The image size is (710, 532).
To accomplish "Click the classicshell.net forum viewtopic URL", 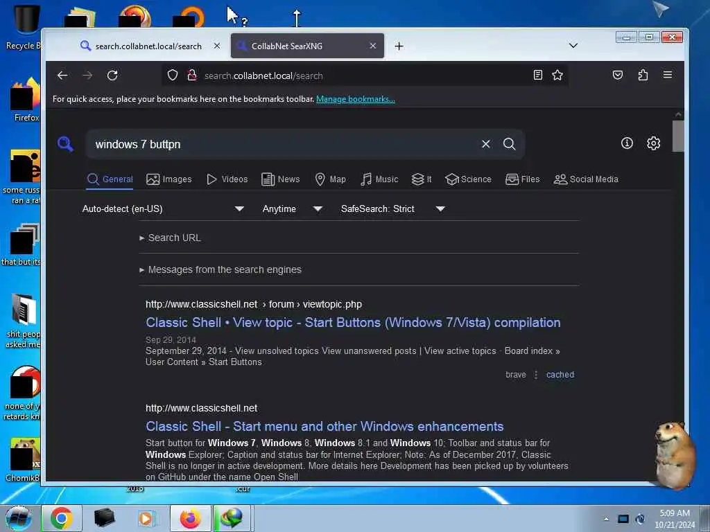I will coord(254,304).
